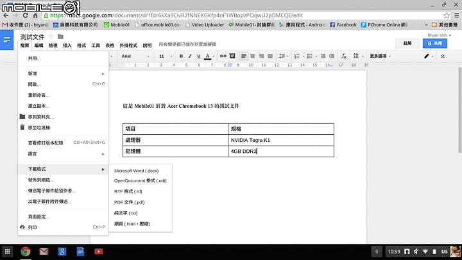Click the insert comment toolbar icon
This screenshot has width=462, height=260.
[232, 56]
